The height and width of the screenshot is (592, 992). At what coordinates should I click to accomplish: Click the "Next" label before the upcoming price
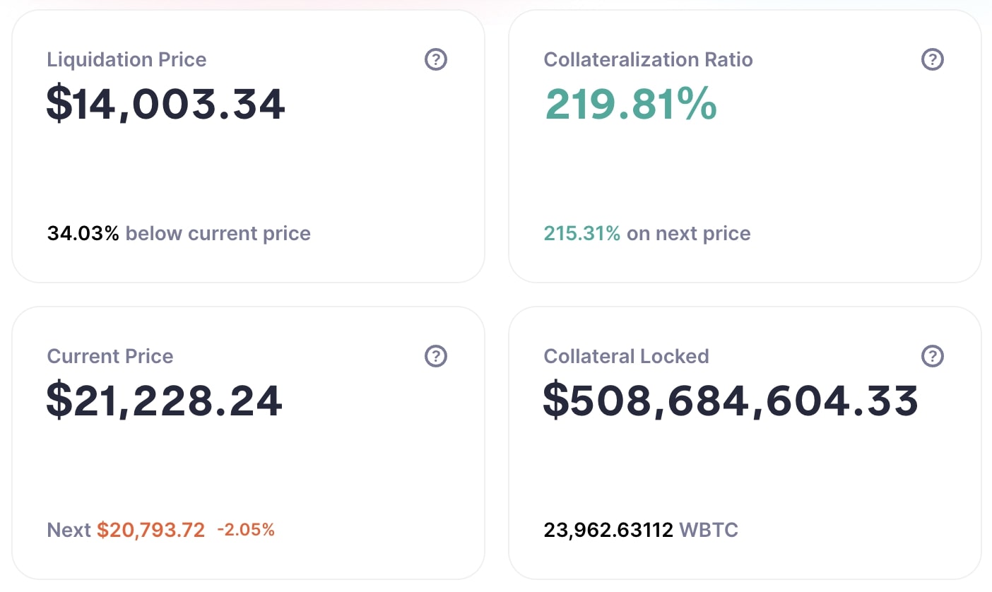click(69, 530)
